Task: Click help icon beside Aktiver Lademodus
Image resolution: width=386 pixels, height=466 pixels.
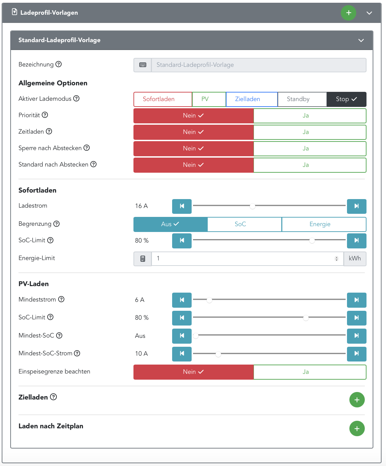Action: click(76, 98)
